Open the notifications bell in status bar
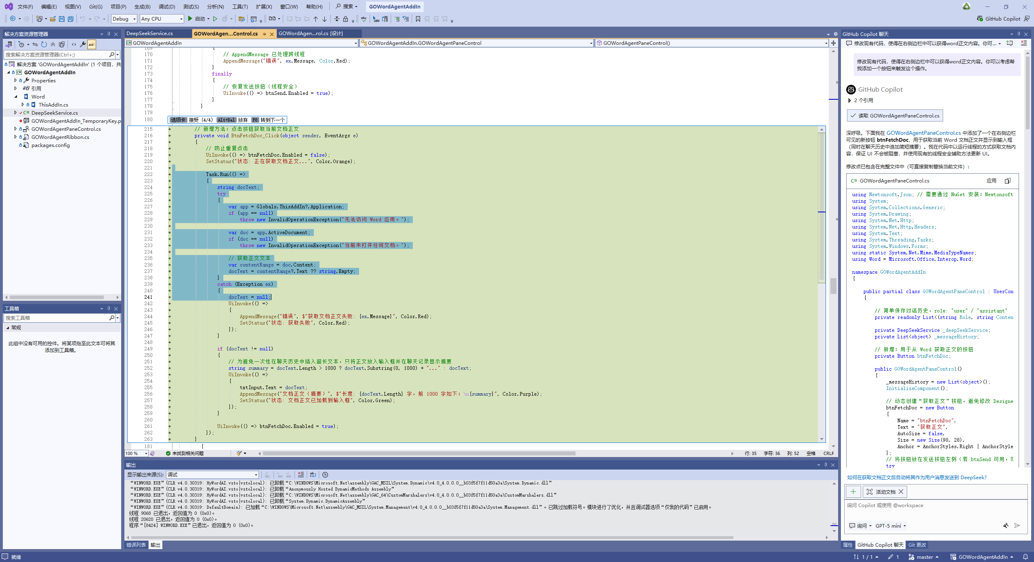Screen dimensions: 1034x562 click(1025, 557)
